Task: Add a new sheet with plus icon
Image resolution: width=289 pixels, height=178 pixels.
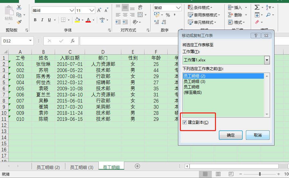Action: 137,166
